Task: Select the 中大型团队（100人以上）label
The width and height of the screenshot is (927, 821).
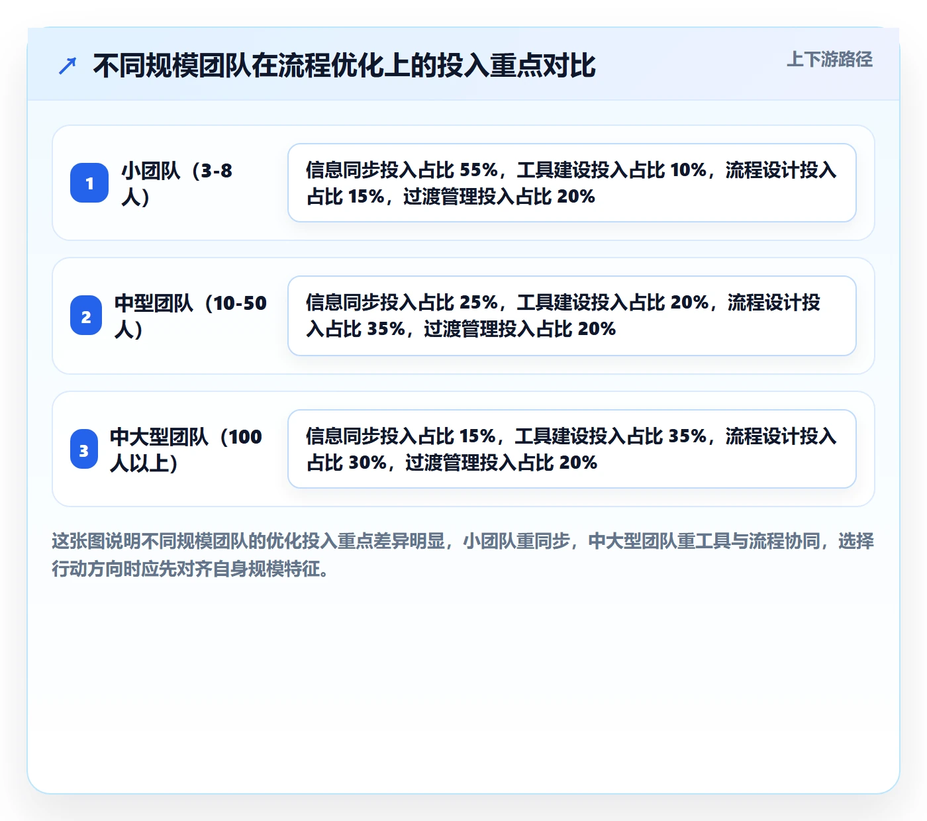Action: [x=186, y=450]
